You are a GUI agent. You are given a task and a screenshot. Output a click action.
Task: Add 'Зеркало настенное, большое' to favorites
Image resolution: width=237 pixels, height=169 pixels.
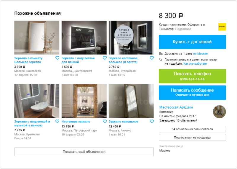(152, 58)
